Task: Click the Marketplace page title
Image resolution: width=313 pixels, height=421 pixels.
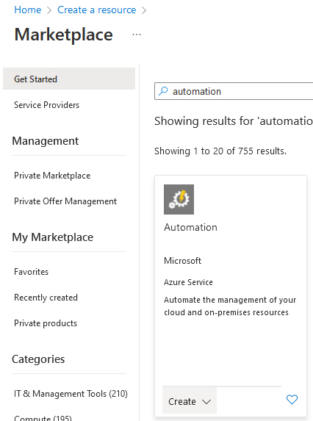Action: point(64,35)
